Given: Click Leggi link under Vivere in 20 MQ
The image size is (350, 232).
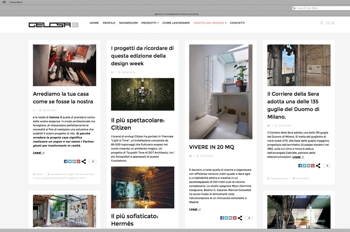Looking at the screenshot, I should 194,209.
